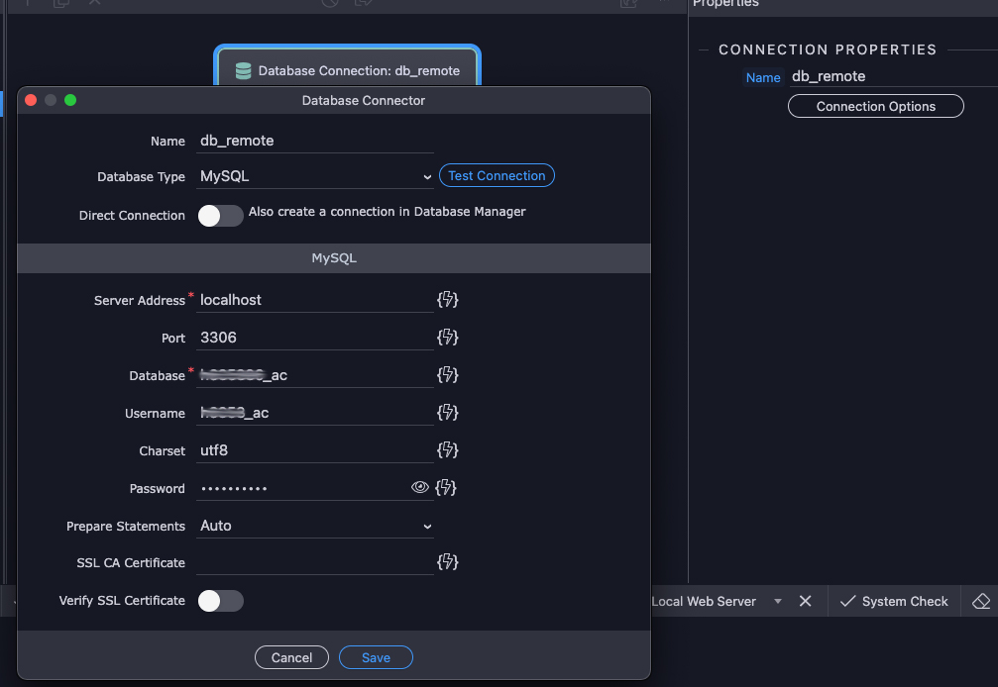The height and width of the screenshot is (687, 998).
Task: Open Connection Options in the Properties panel
Action: [x=875, y=106]
